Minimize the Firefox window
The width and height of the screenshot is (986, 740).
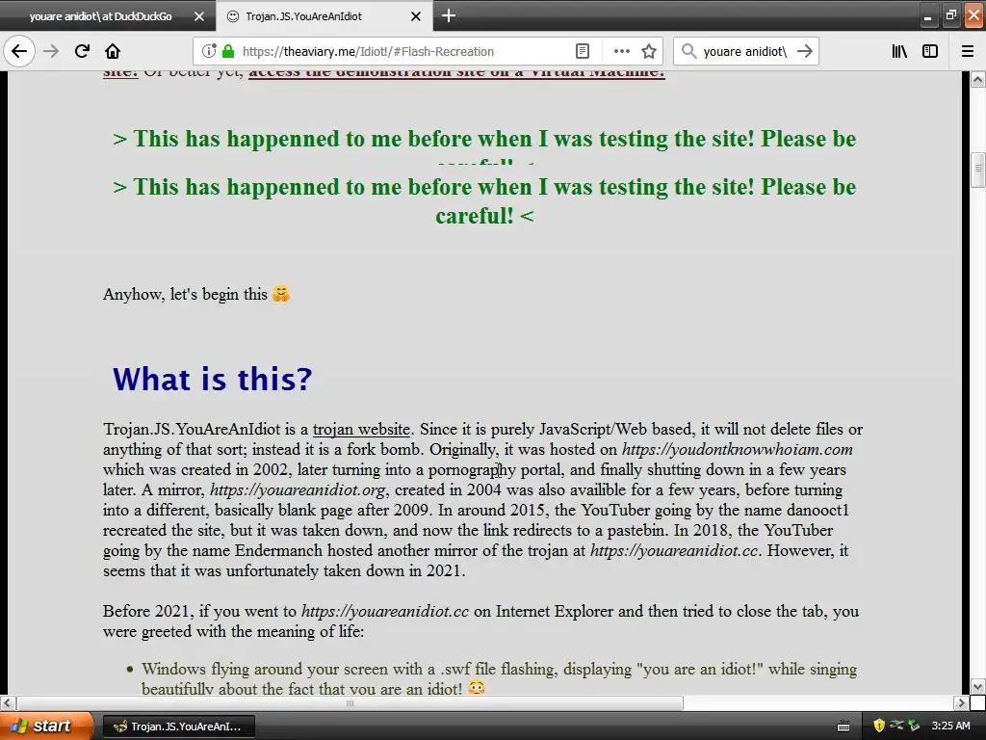[927, 15]
